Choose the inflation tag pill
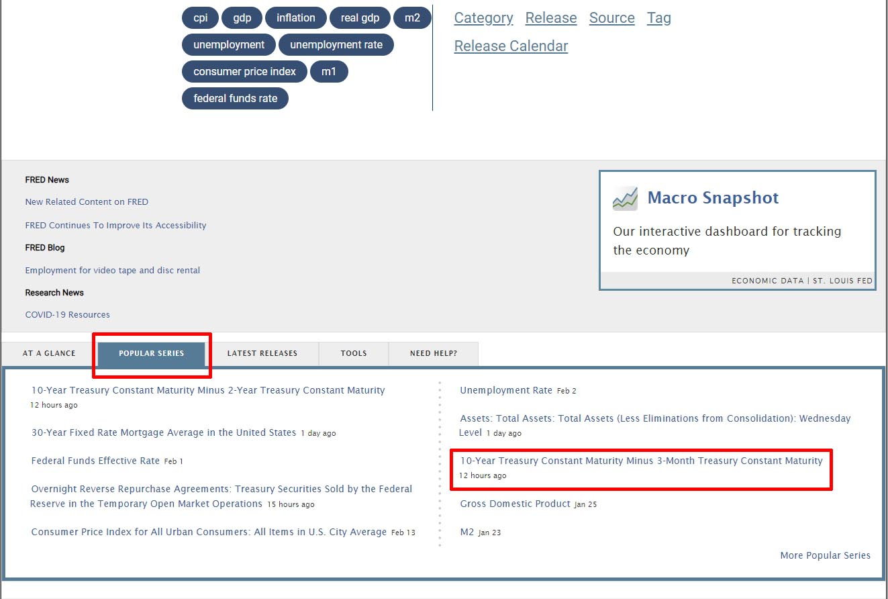 tap(296, 18)
